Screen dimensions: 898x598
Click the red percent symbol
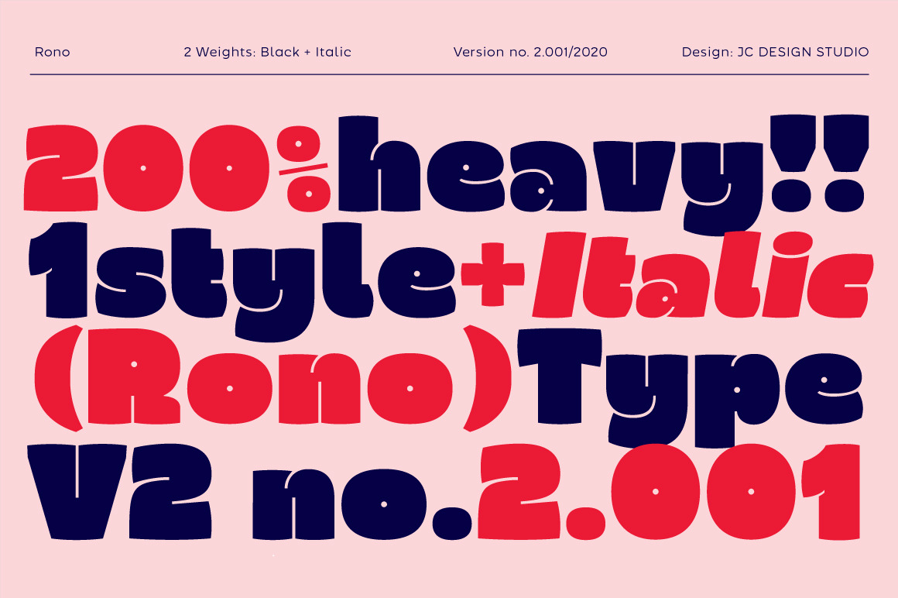click(x=310, y=168)
